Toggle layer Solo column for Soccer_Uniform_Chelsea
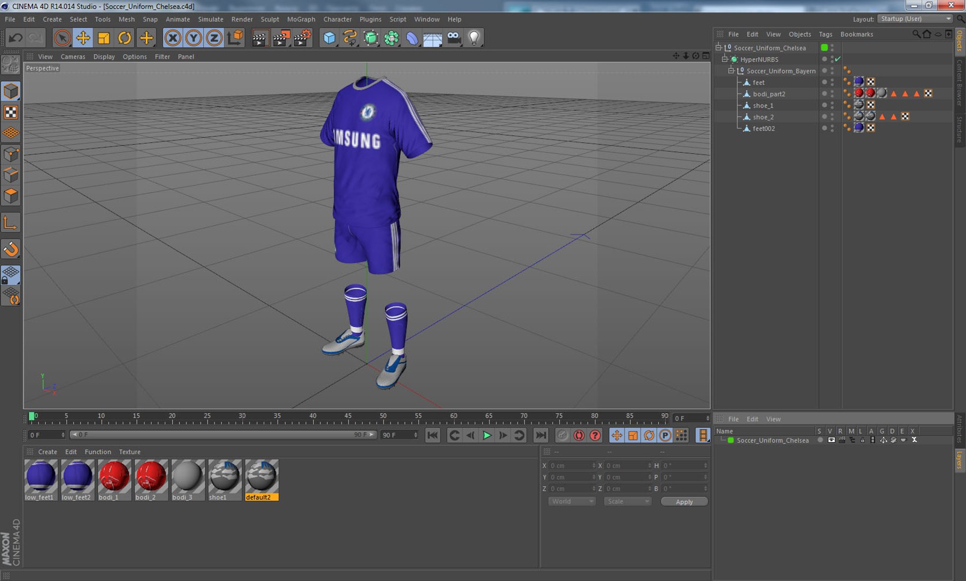Image resolution: width=966 pixels, height=581 pixels. pos(820,440)
